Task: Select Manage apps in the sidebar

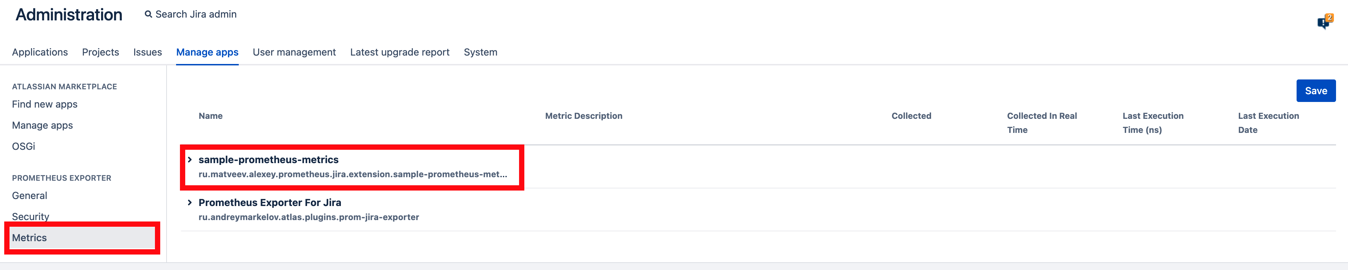Action: (x=42, y=126)
